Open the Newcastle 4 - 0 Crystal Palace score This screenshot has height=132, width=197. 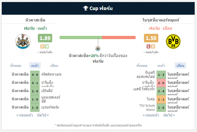click(35, 75)
